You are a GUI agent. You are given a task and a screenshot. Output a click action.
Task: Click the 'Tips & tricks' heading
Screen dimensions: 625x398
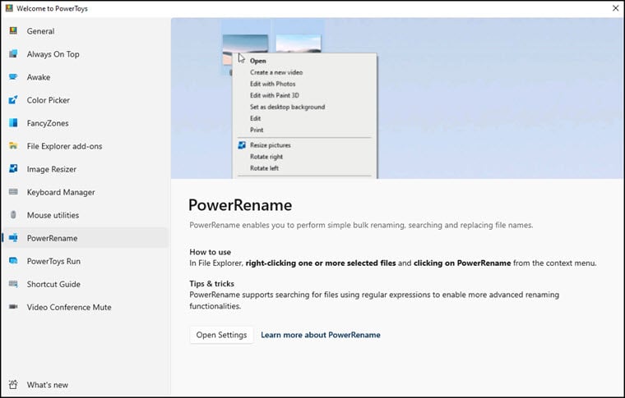pos(211,283)
